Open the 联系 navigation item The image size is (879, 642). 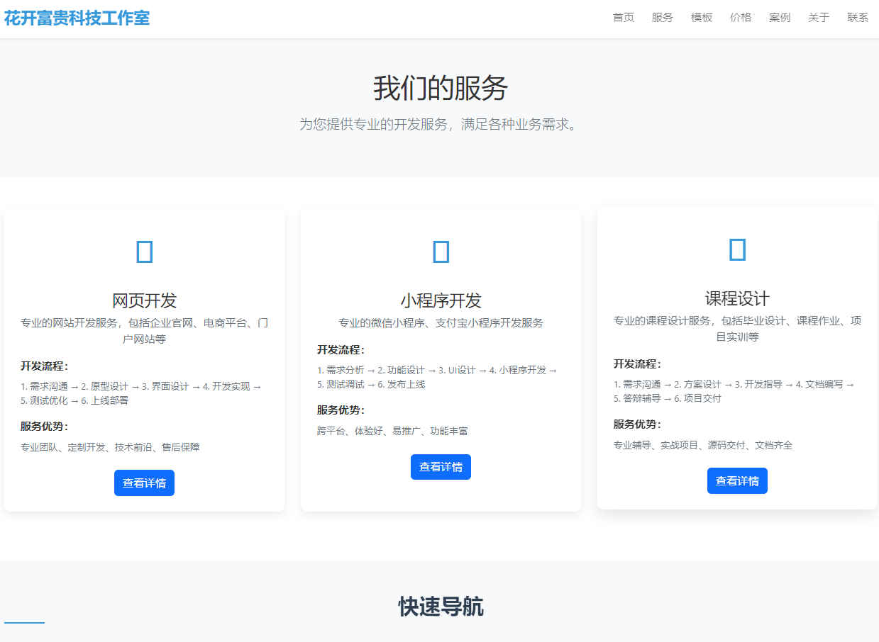857,17
